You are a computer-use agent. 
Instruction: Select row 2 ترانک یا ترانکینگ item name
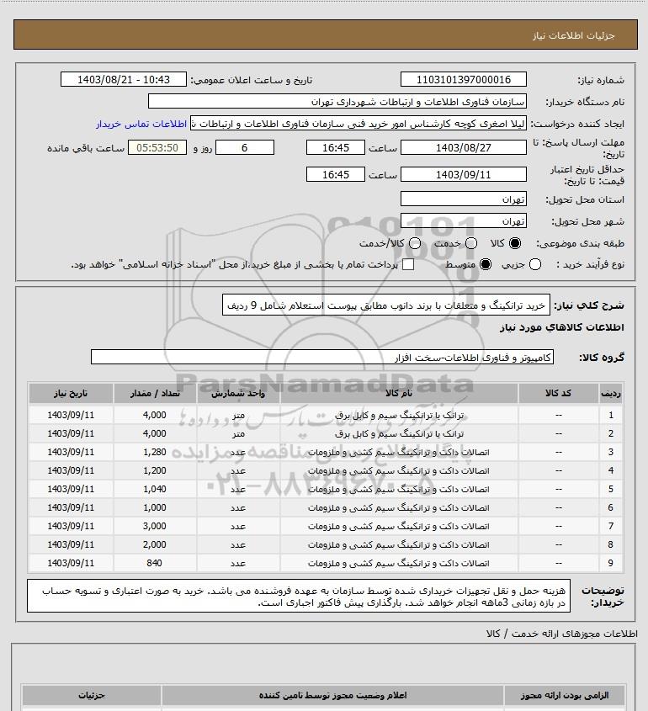coord(399,434)
